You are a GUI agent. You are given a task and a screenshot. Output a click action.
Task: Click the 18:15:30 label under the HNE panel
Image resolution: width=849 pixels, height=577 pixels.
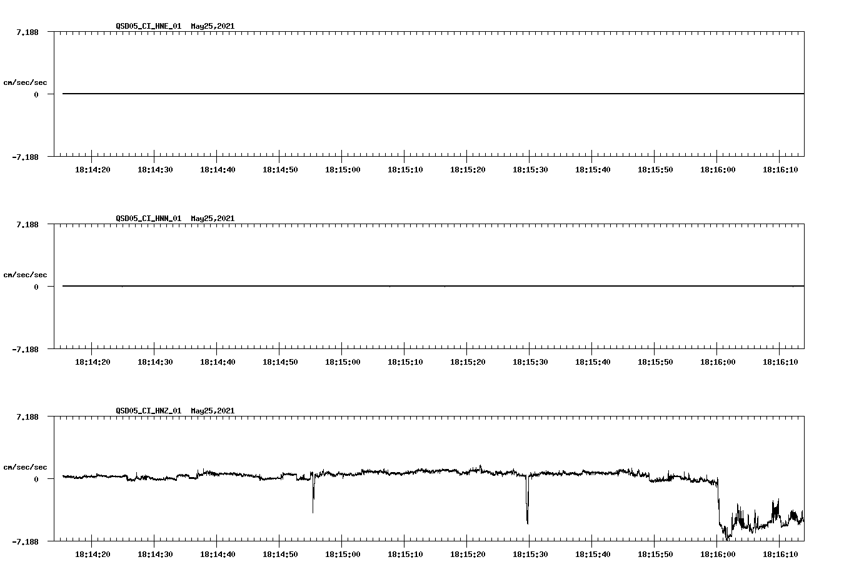531,169
